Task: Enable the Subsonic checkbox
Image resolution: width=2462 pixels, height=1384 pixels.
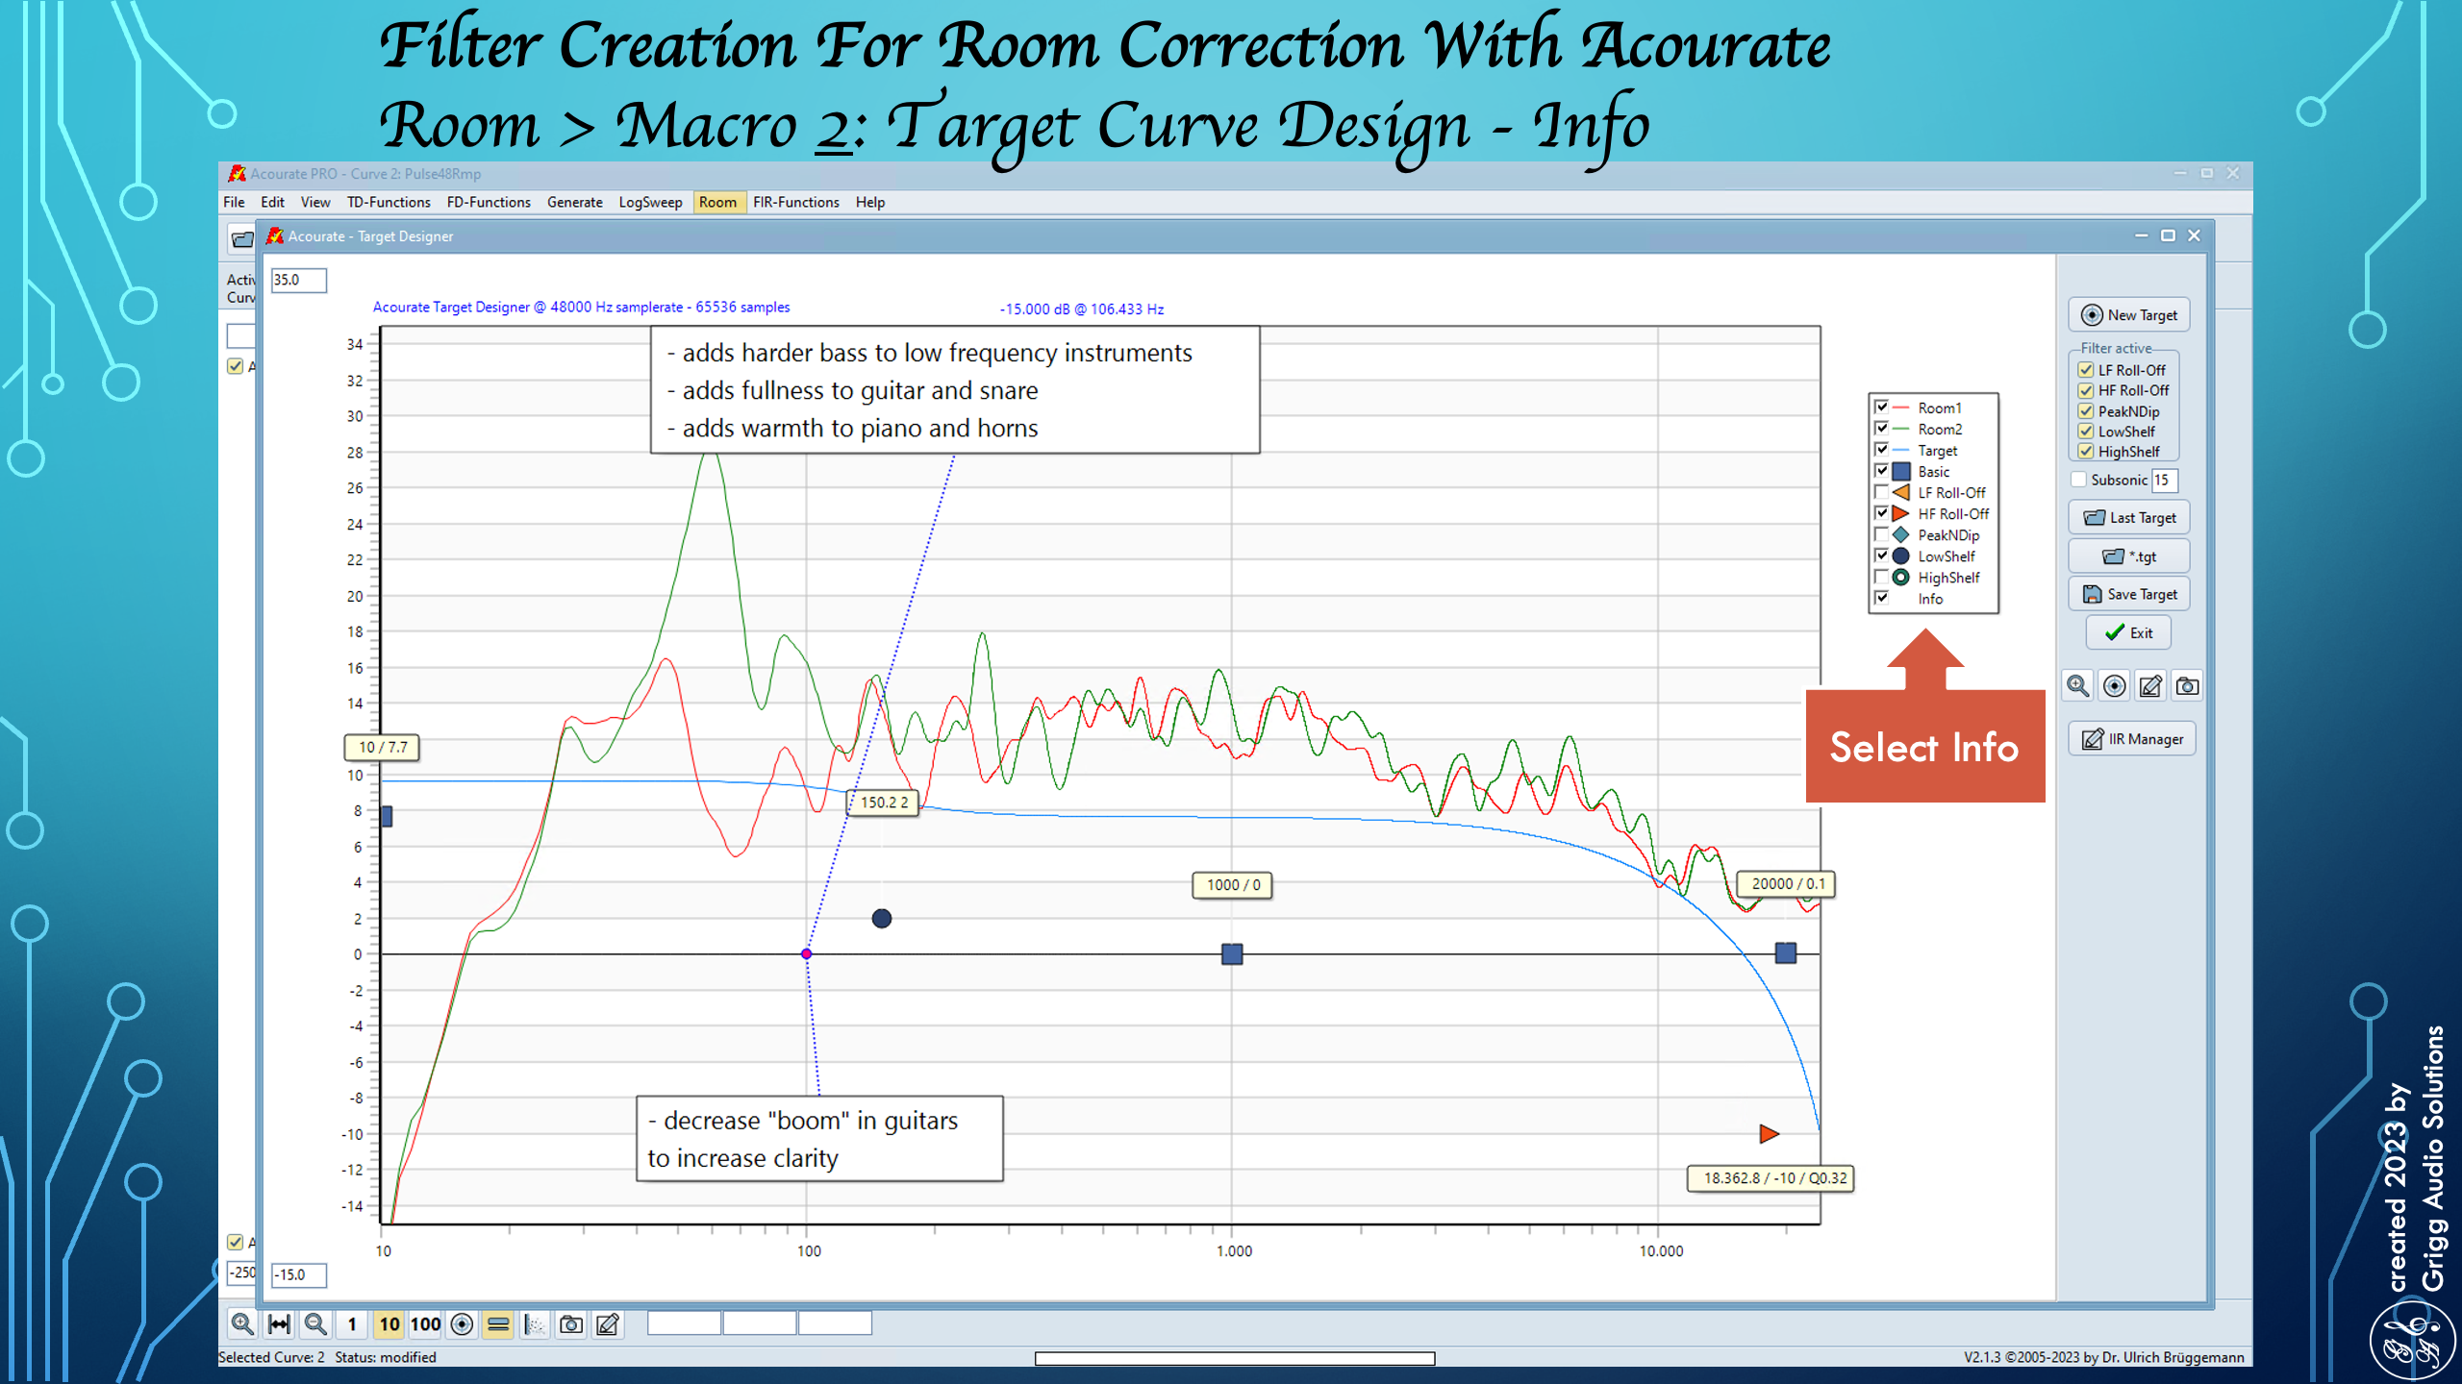Action: (x=2079, y=480)
